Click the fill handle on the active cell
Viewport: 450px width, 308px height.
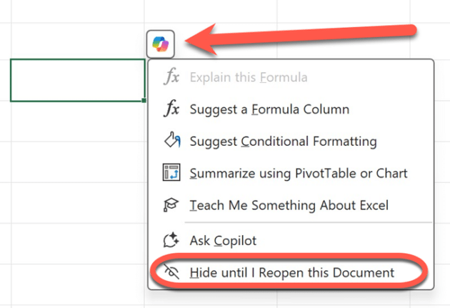coord(144,101)
